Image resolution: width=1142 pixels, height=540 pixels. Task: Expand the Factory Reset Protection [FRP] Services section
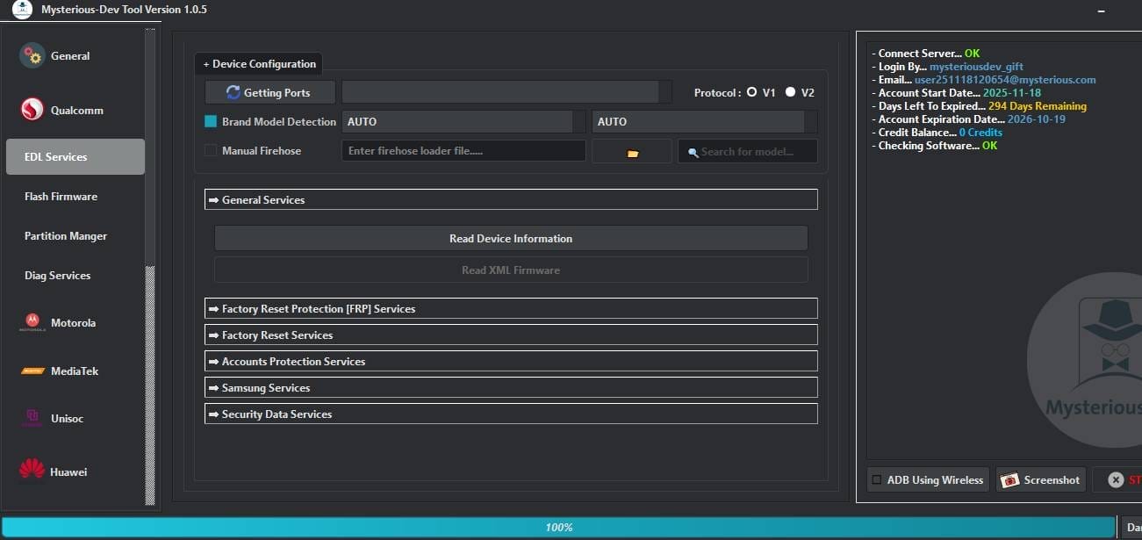[x=511, y=308]
